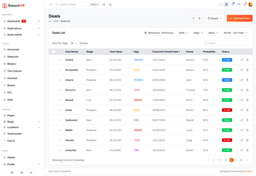Viewport: 256px width, 176px height.
Task: Select Two Column layout in sidebar
Action: 14,71
